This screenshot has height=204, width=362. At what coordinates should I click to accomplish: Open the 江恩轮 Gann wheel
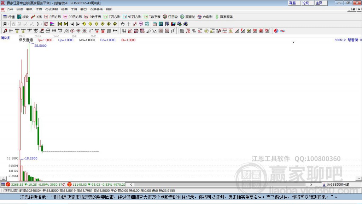tap(170, 17)
